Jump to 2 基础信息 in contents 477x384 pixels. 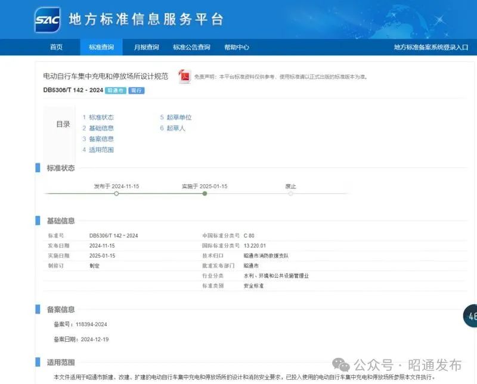point(98,128)
